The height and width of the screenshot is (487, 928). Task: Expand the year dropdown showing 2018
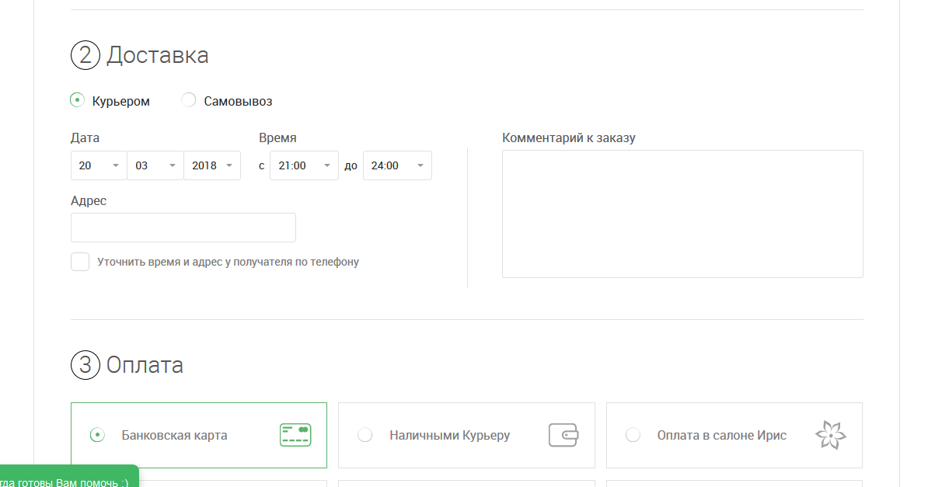point(212,165)
